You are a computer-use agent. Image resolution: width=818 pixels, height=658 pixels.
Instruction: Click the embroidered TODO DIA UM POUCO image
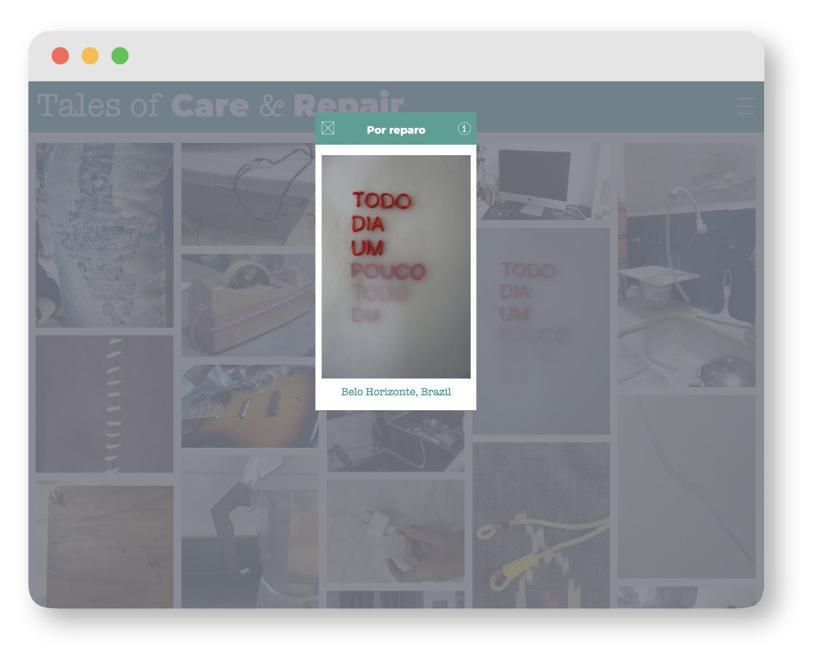[396, 267]
